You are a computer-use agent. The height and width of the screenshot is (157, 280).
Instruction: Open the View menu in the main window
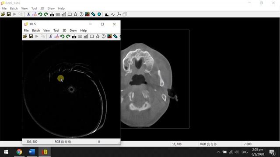(24, 8)
